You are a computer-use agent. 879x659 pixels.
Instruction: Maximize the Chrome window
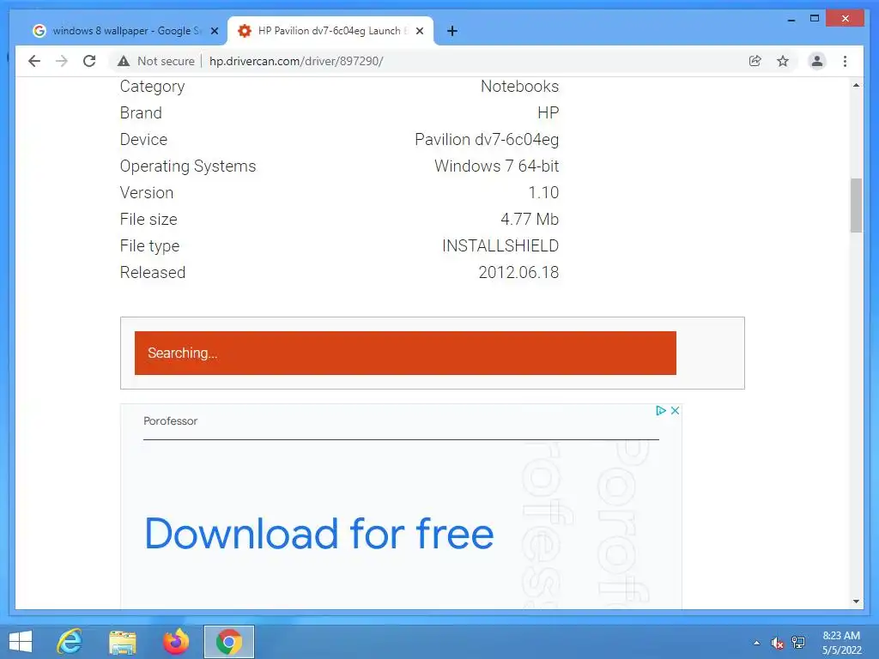click(815, 19)
